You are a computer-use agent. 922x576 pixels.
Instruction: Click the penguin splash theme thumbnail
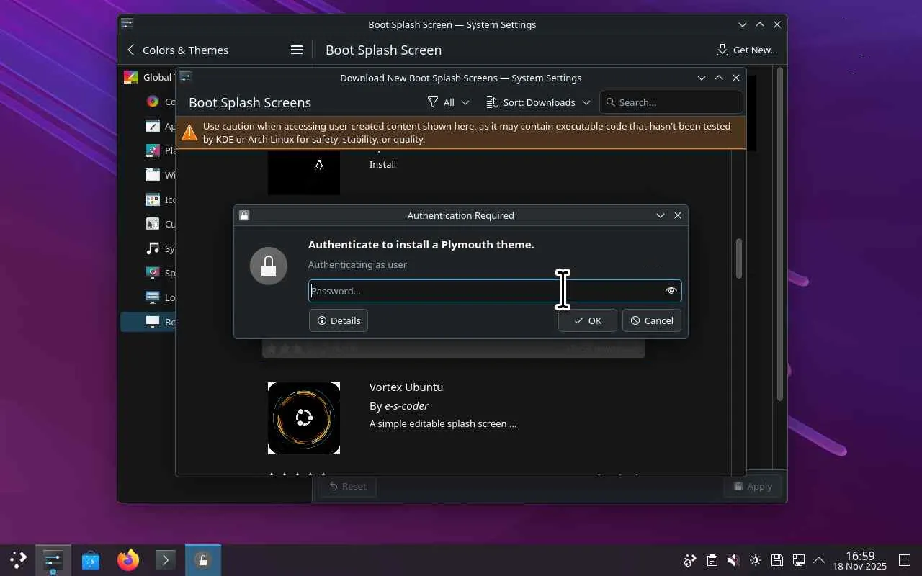[304, 171]
